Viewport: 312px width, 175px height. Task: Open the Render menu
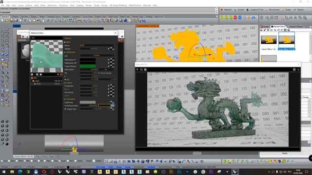pyautogui.click(x=89, y=5)
